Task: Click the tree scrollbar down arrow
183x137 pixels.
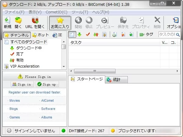Action: click(64, 67)
